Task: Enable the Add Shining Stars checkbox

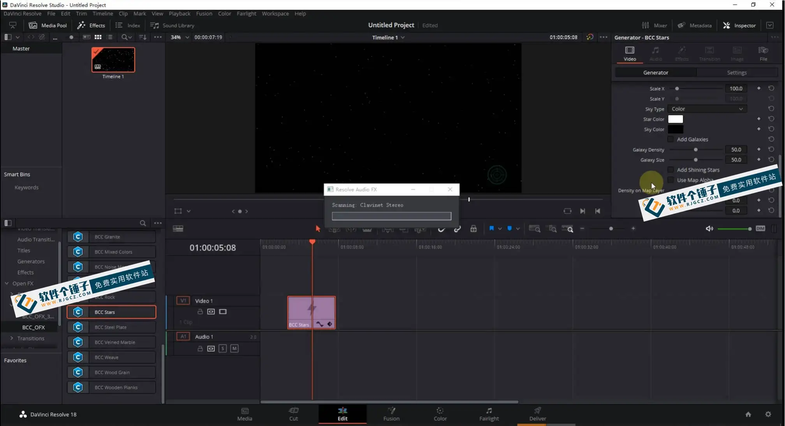Action: [671, 170]
